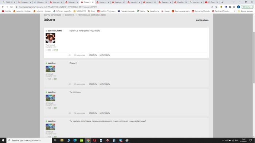Open SomeoneLikeMe's avatar picture
Image resolution: width=255 pixels, height=143 pixels.
(50, 38)
